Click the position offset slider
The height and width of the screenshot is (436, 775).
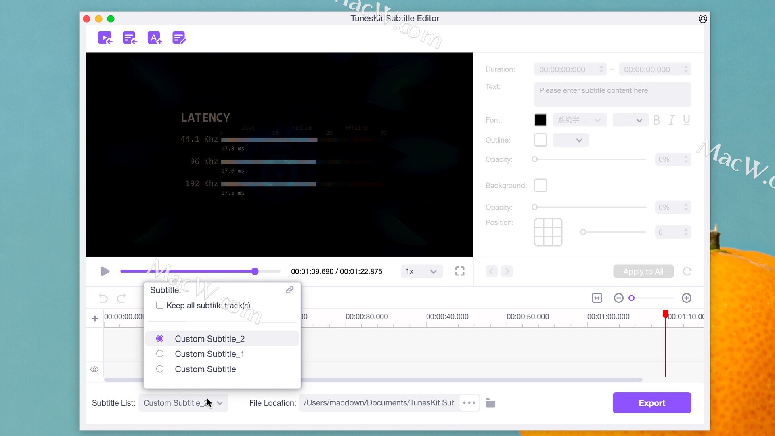click(613, 232)
